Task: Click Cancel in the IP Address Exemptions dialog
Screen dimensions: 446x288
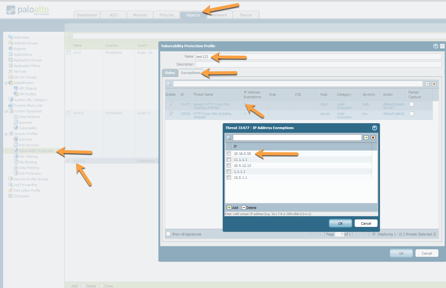Action: pos(366,223)
